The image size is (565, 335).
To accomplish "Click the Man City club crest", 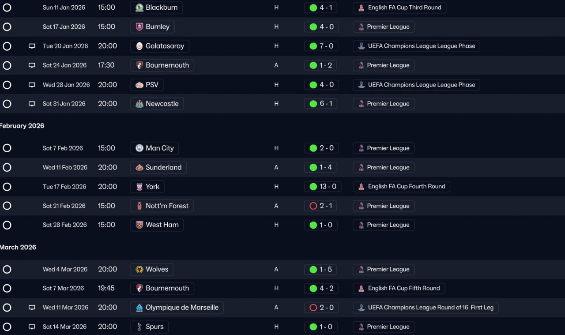I will click(x=139, y=148).
